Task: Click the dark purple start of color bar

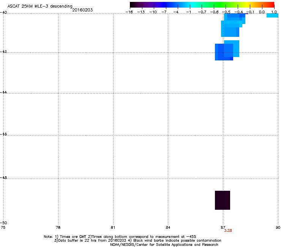Action: point(134,5)
